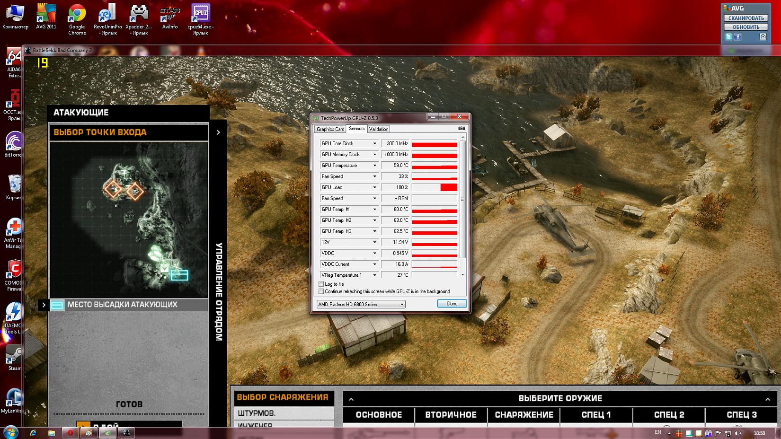Open the Steam desktop icon
This screenshot has height=439, width=781.
14,356
